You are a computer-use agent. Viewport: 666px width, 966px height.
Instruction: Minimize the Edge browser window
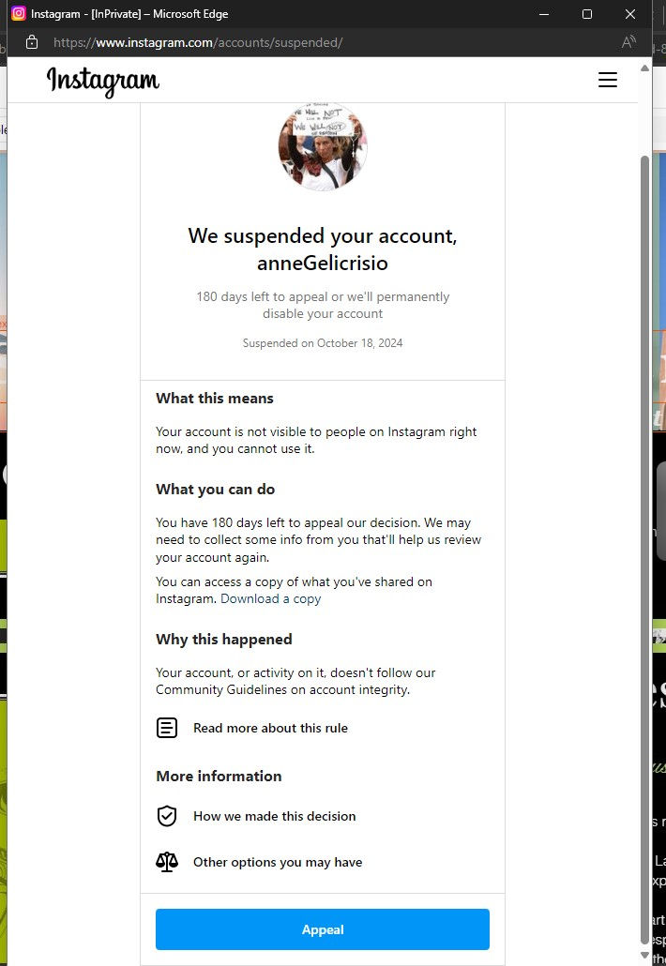point(544,13)
